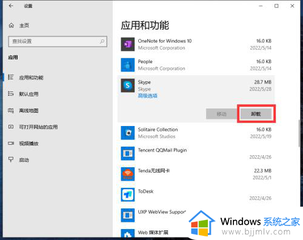
Task: Click the Skype app icon
Action: 128,85
